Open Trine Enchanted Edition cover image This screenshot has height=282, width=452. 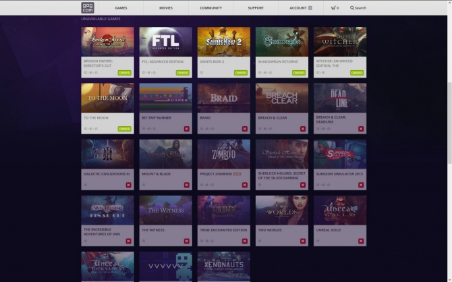point(224,210)
